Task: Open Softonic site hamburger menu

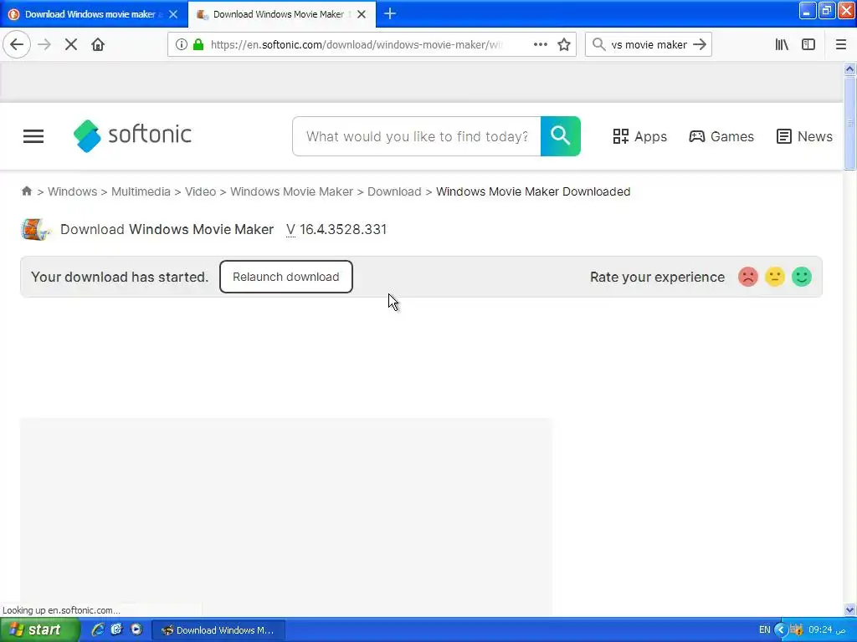Action: [33, 136]
